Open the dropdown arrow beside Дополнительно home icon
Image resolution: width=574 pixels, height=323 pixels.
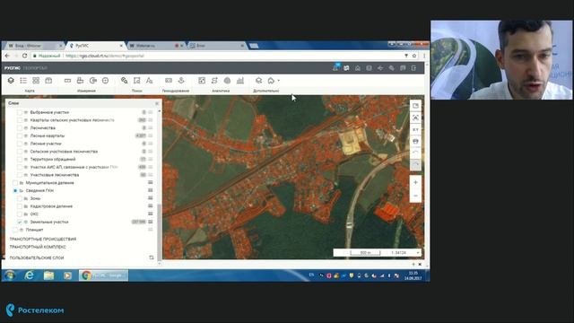279,81
